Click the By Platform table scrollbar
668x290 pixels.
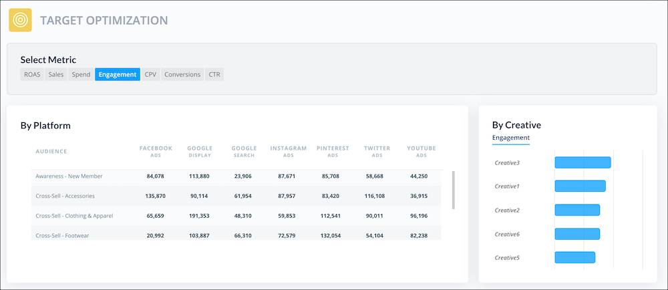pos(454,190)
